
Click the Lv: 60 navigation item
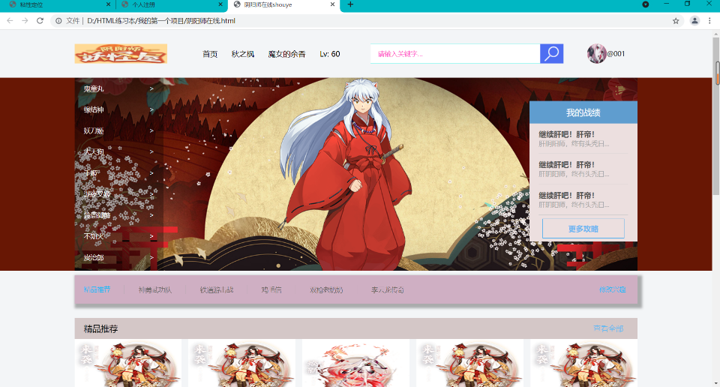330,54
